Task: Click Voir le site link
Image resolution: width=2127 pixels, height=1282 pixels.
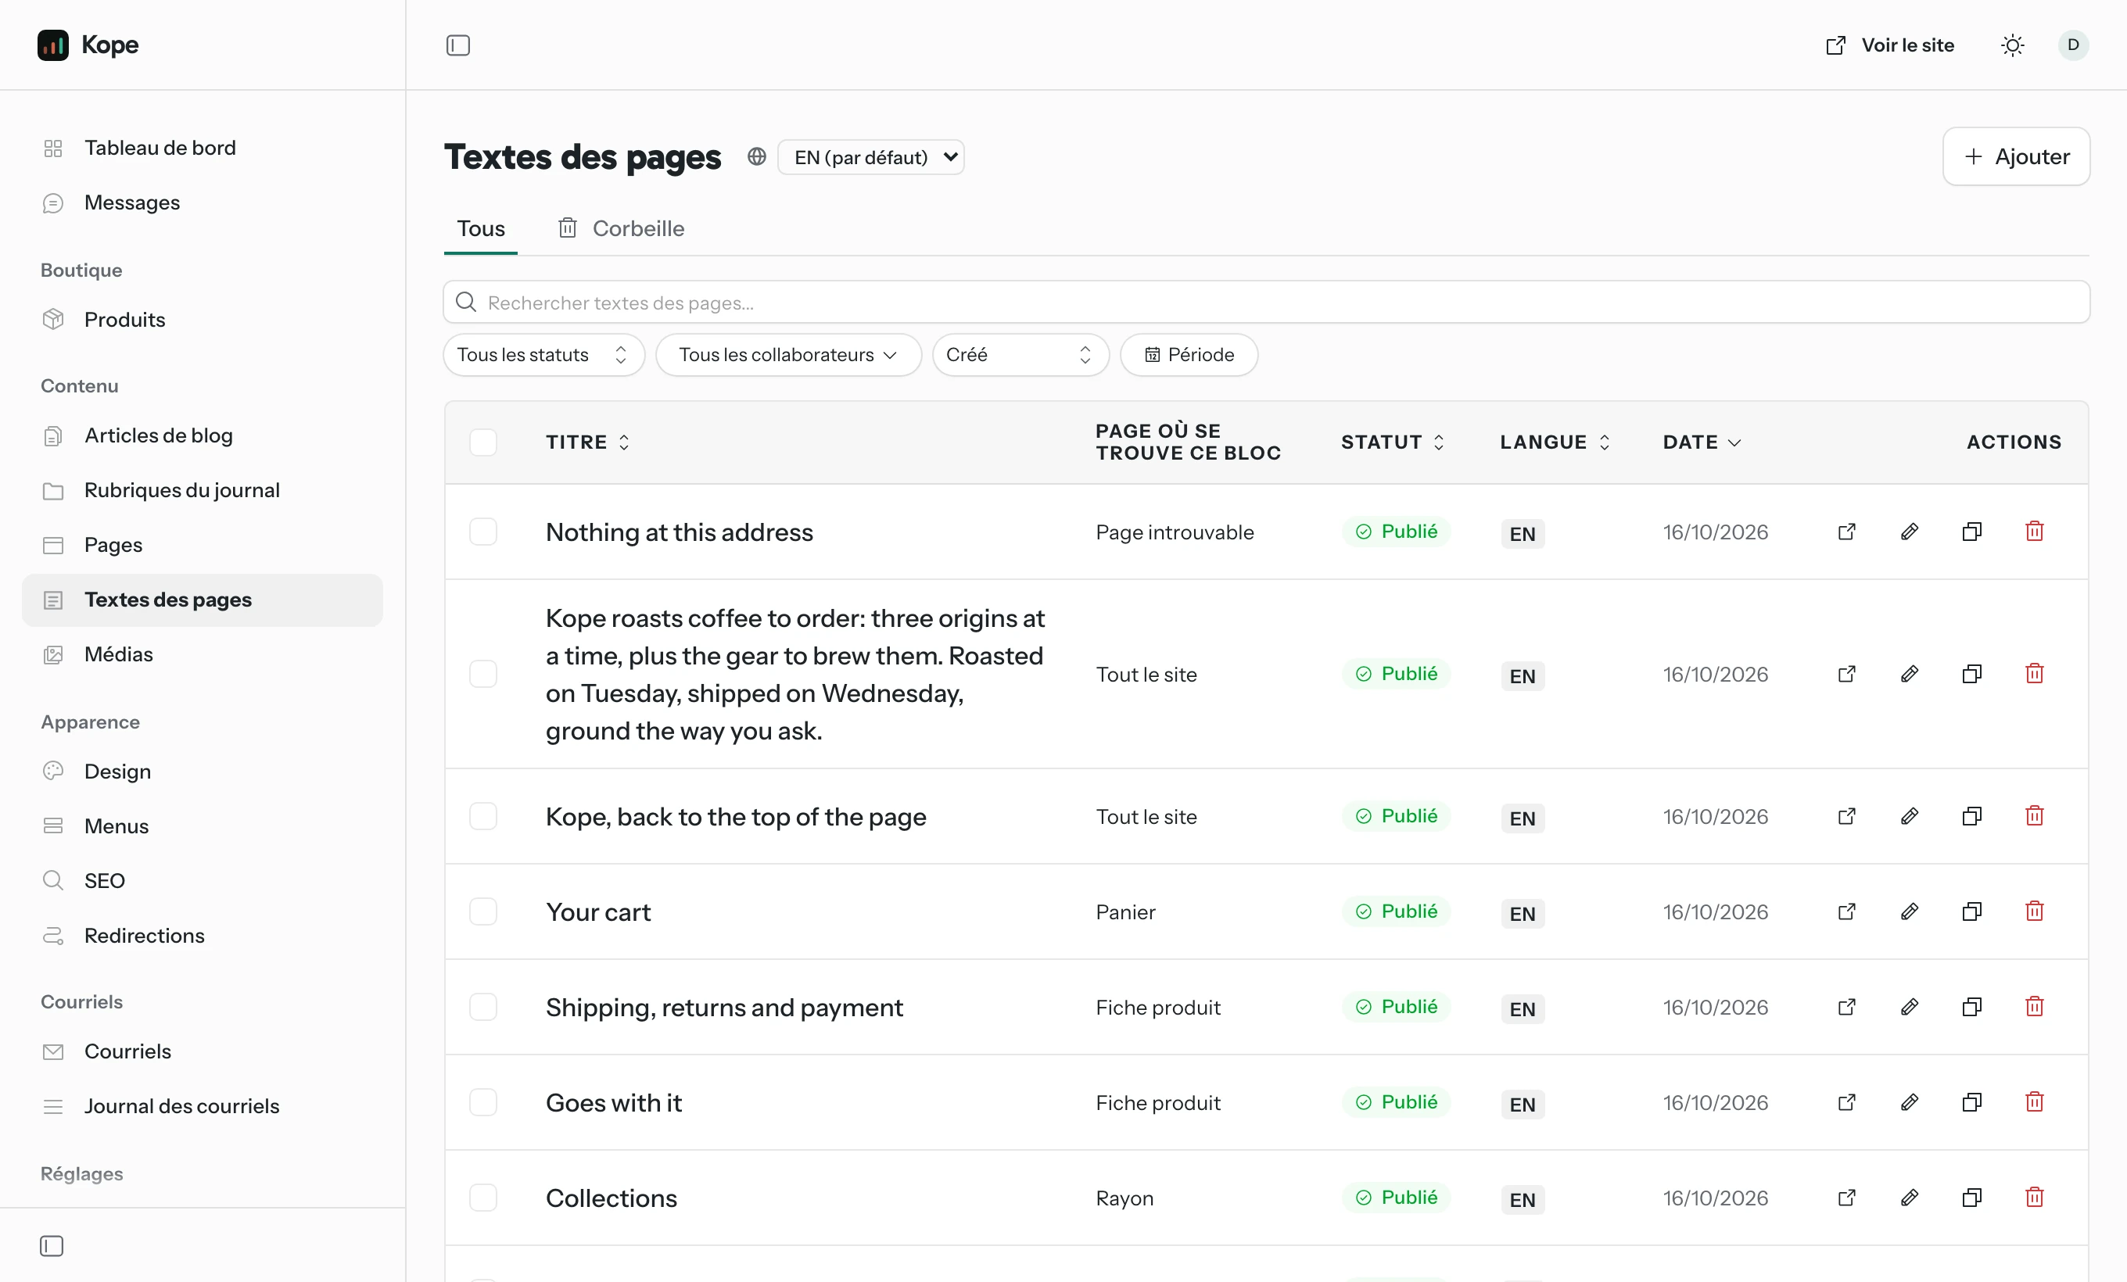Action: 1889,45
